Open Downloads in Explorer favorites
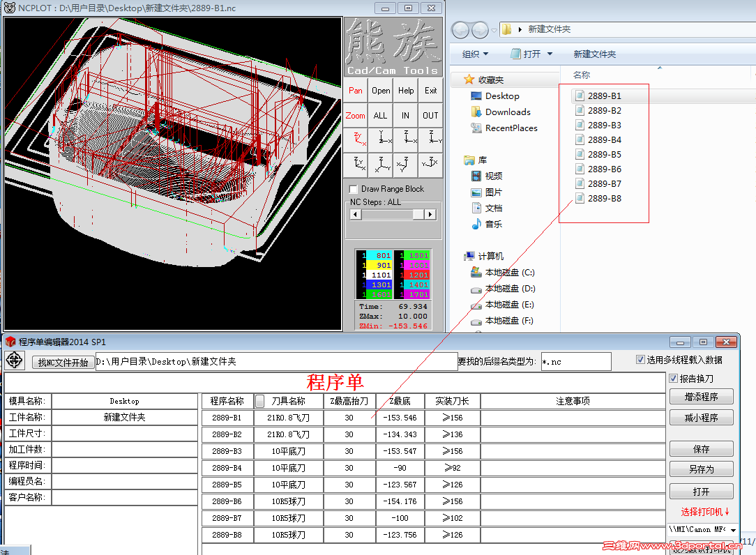 [x=507, y=112]
